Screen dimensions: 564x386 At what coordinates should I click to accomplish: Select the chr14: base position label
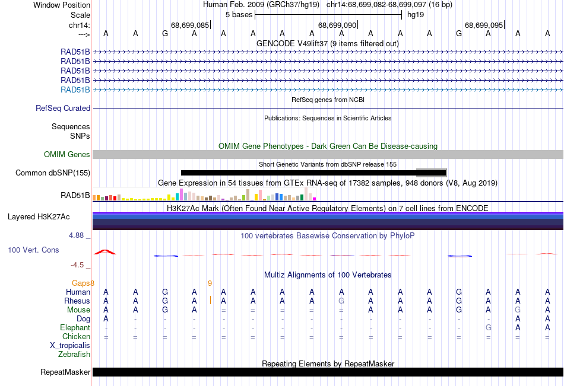click(79, 25)
